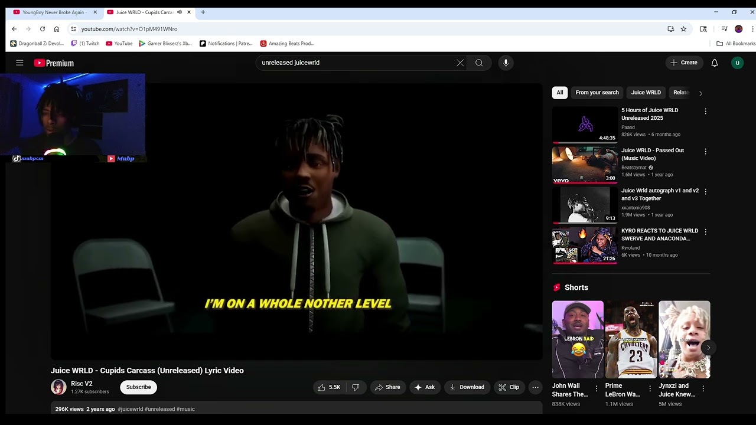Open the YouTube account avatar menu
Screen dimensions: 756x425
tap(737, 63)
